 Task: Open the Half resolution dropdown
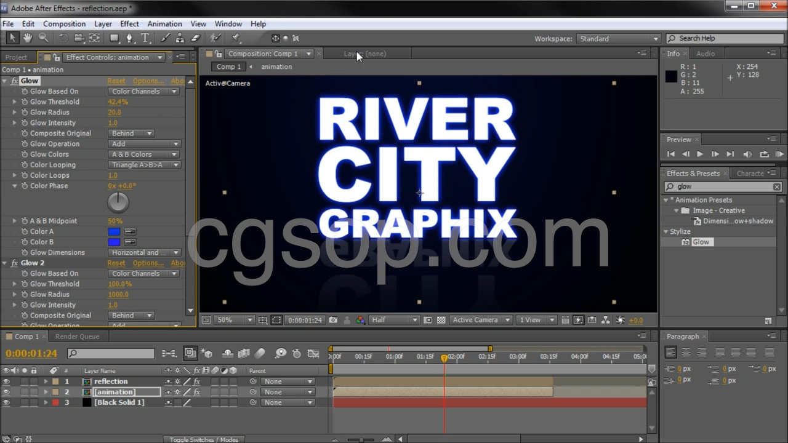point(394,320)
